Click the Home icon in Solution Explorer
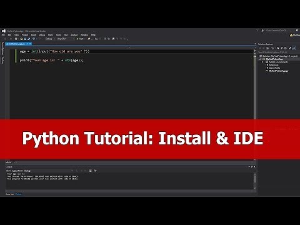 tap(267, 48)
